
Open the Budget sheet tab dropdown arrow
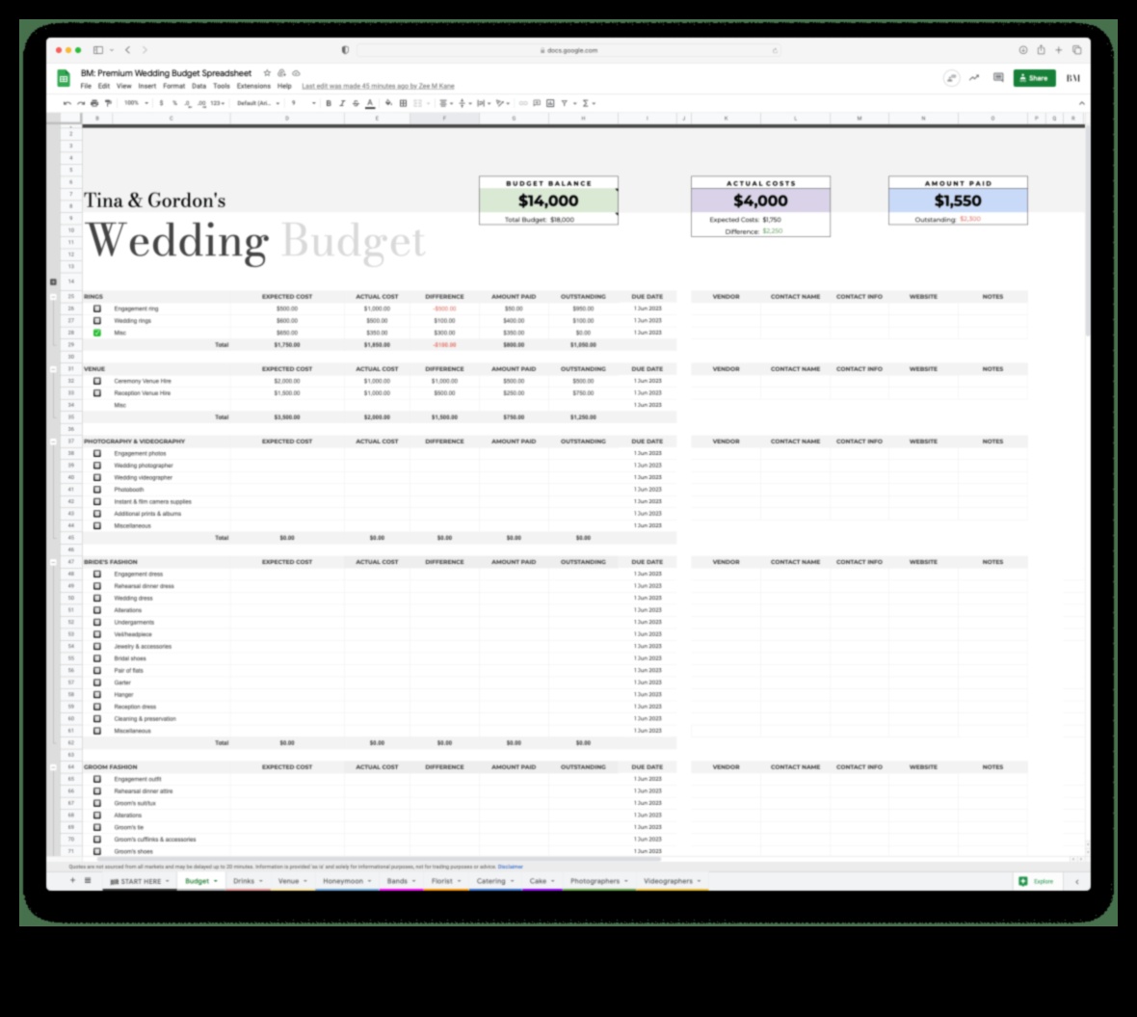(214, 880)
